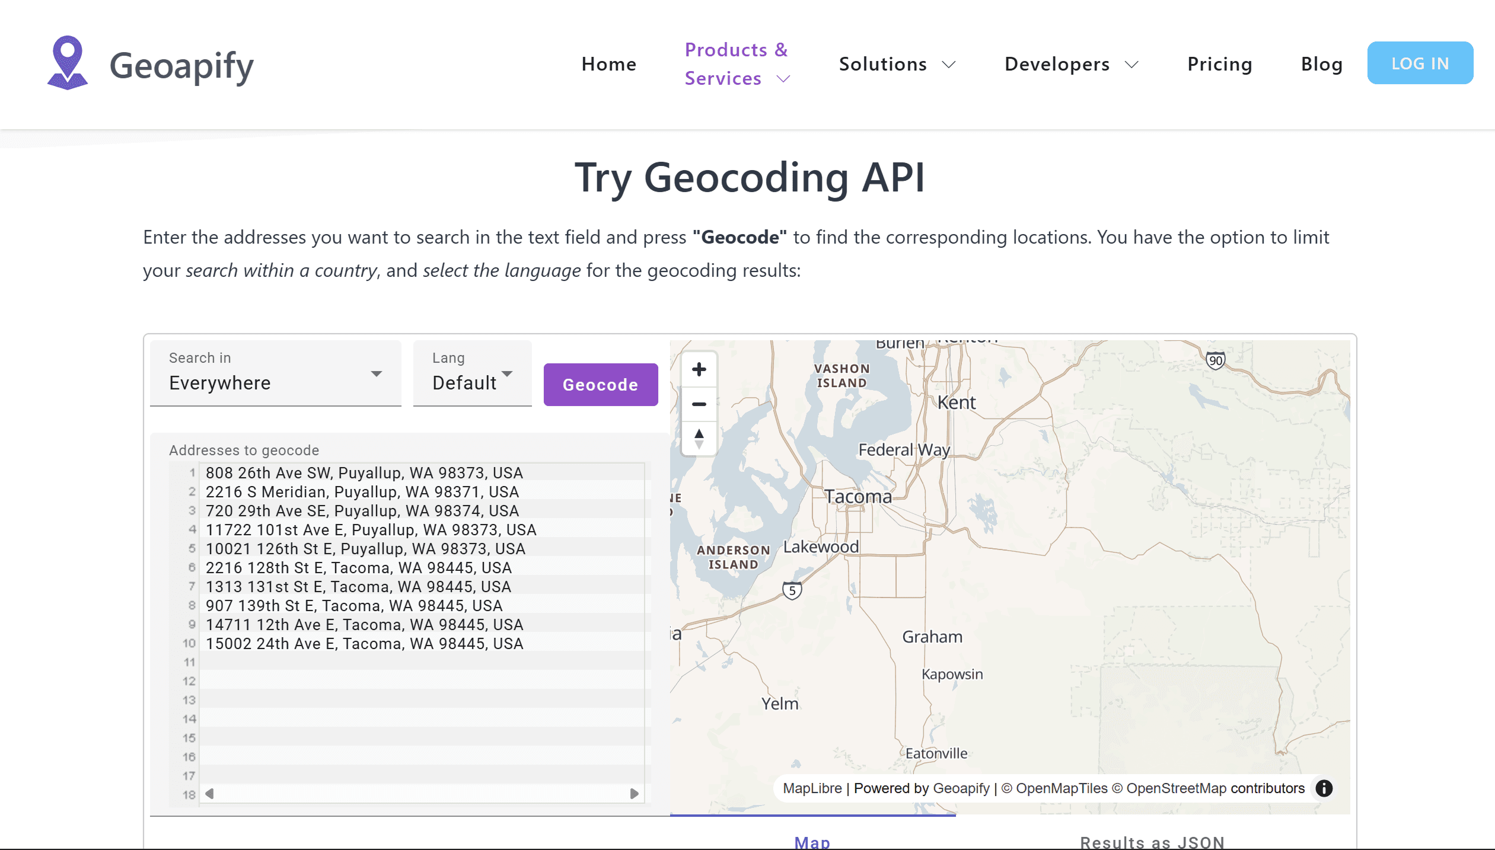Image resolution: width=1495 pixels, height=850 pixels.
Task: Click the Eatonville label on map
Action: (936, 753)
